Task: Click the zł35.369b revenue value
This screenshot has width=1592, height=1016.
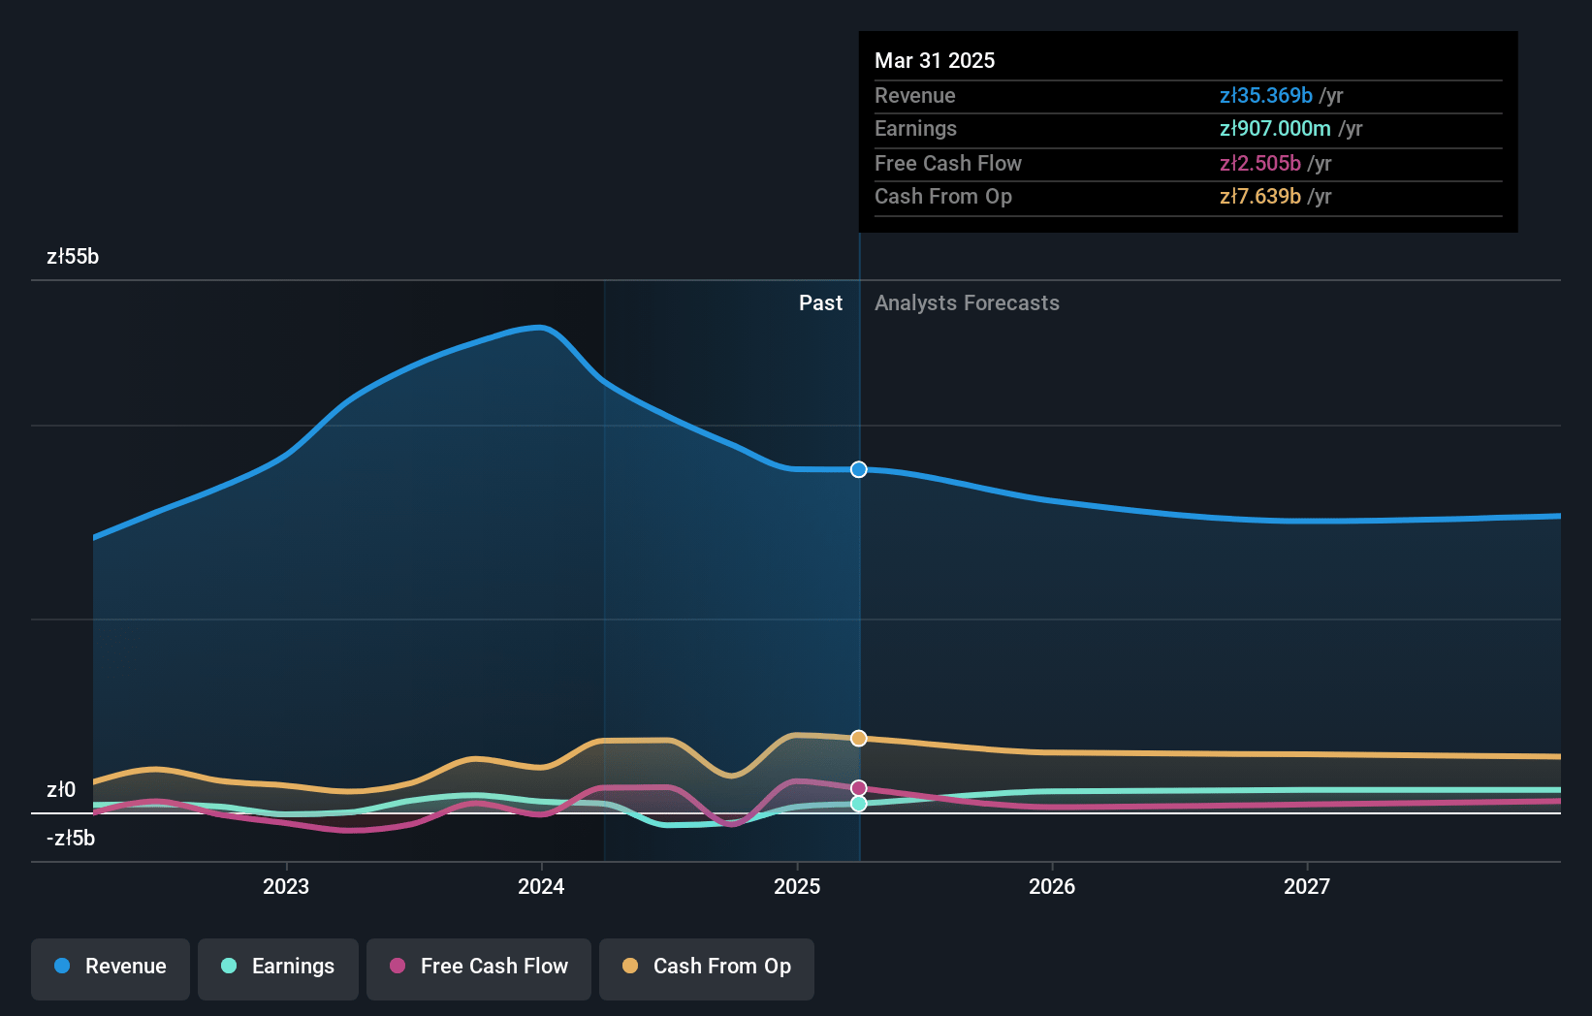Action: pyautogui.click(x=1266, y=96)
